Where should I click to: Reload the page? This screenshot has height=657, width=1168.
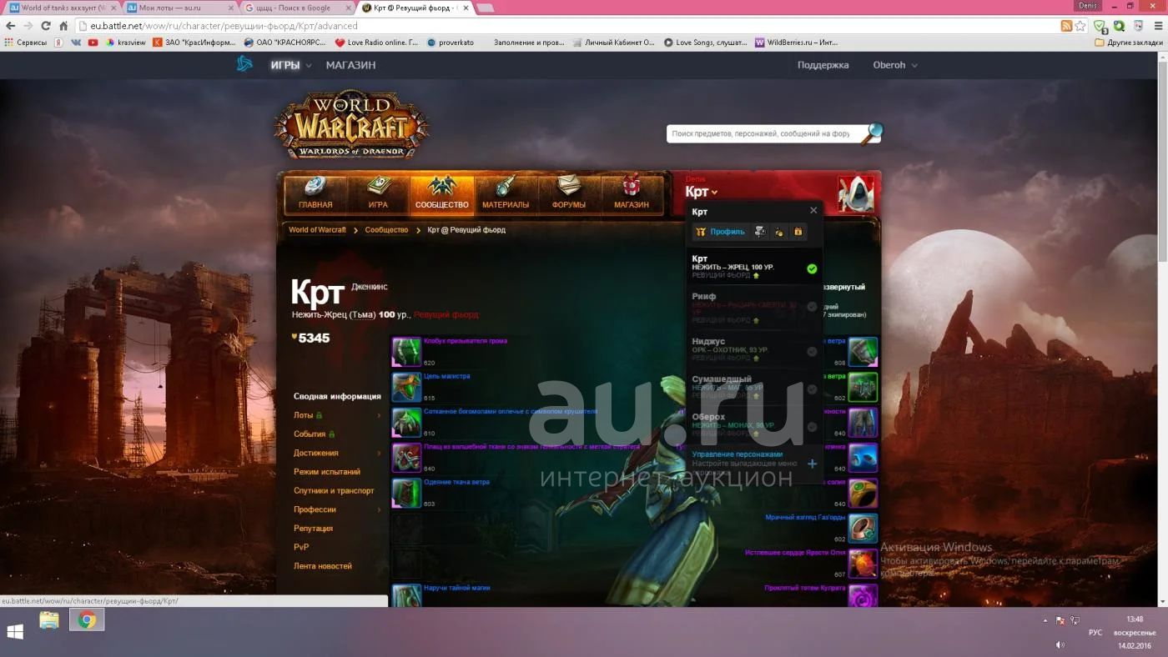click(x=45, y=26)
